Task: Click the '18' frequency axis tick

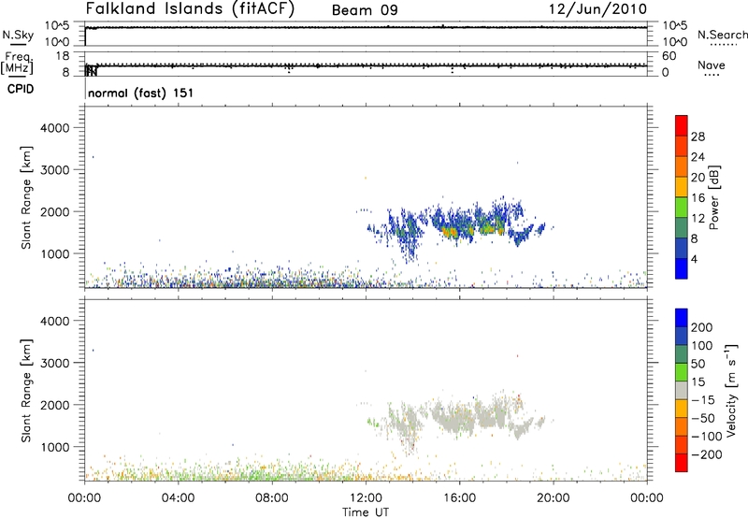Action: pyautogui.click(x=63, y=56)
